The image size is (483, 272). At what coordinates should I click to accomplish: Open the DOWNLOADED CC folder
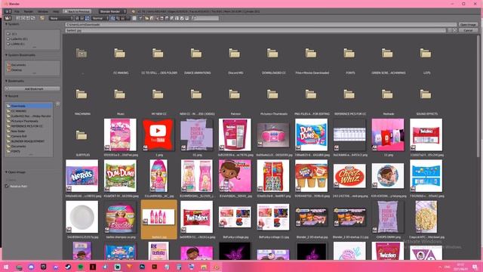click(x=272, y=54)
